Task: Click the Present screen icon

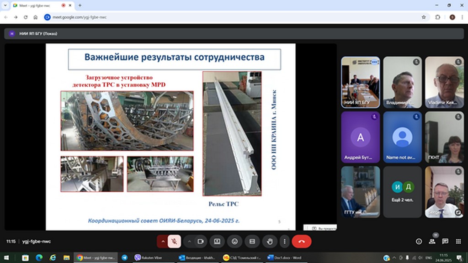Action: pos(217,241)
